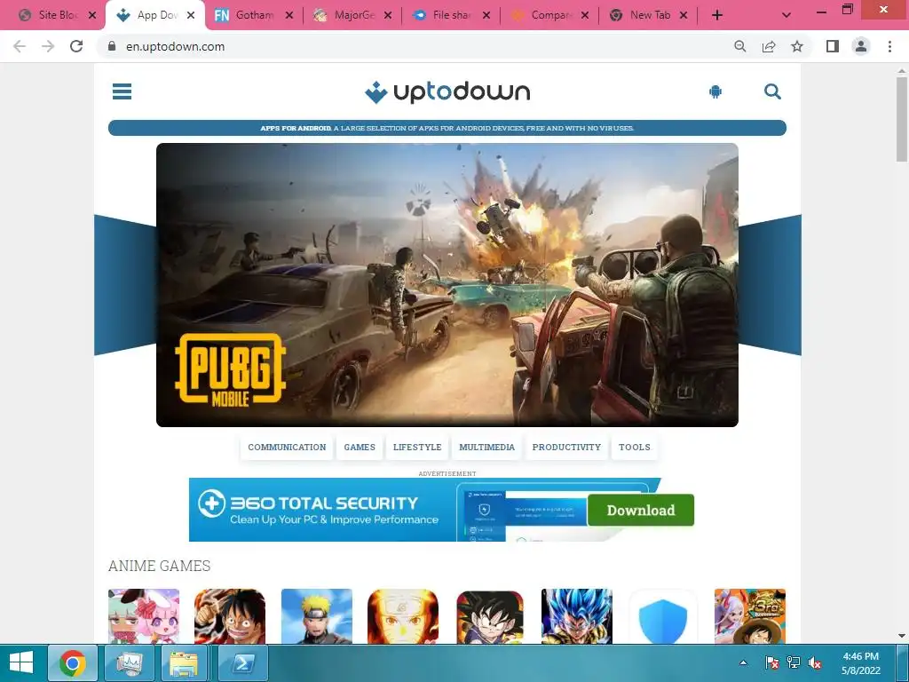Image resolution: width=909 pixels, height=682 pixels.
Task: Open the Communication category
Action: (287, 448)
